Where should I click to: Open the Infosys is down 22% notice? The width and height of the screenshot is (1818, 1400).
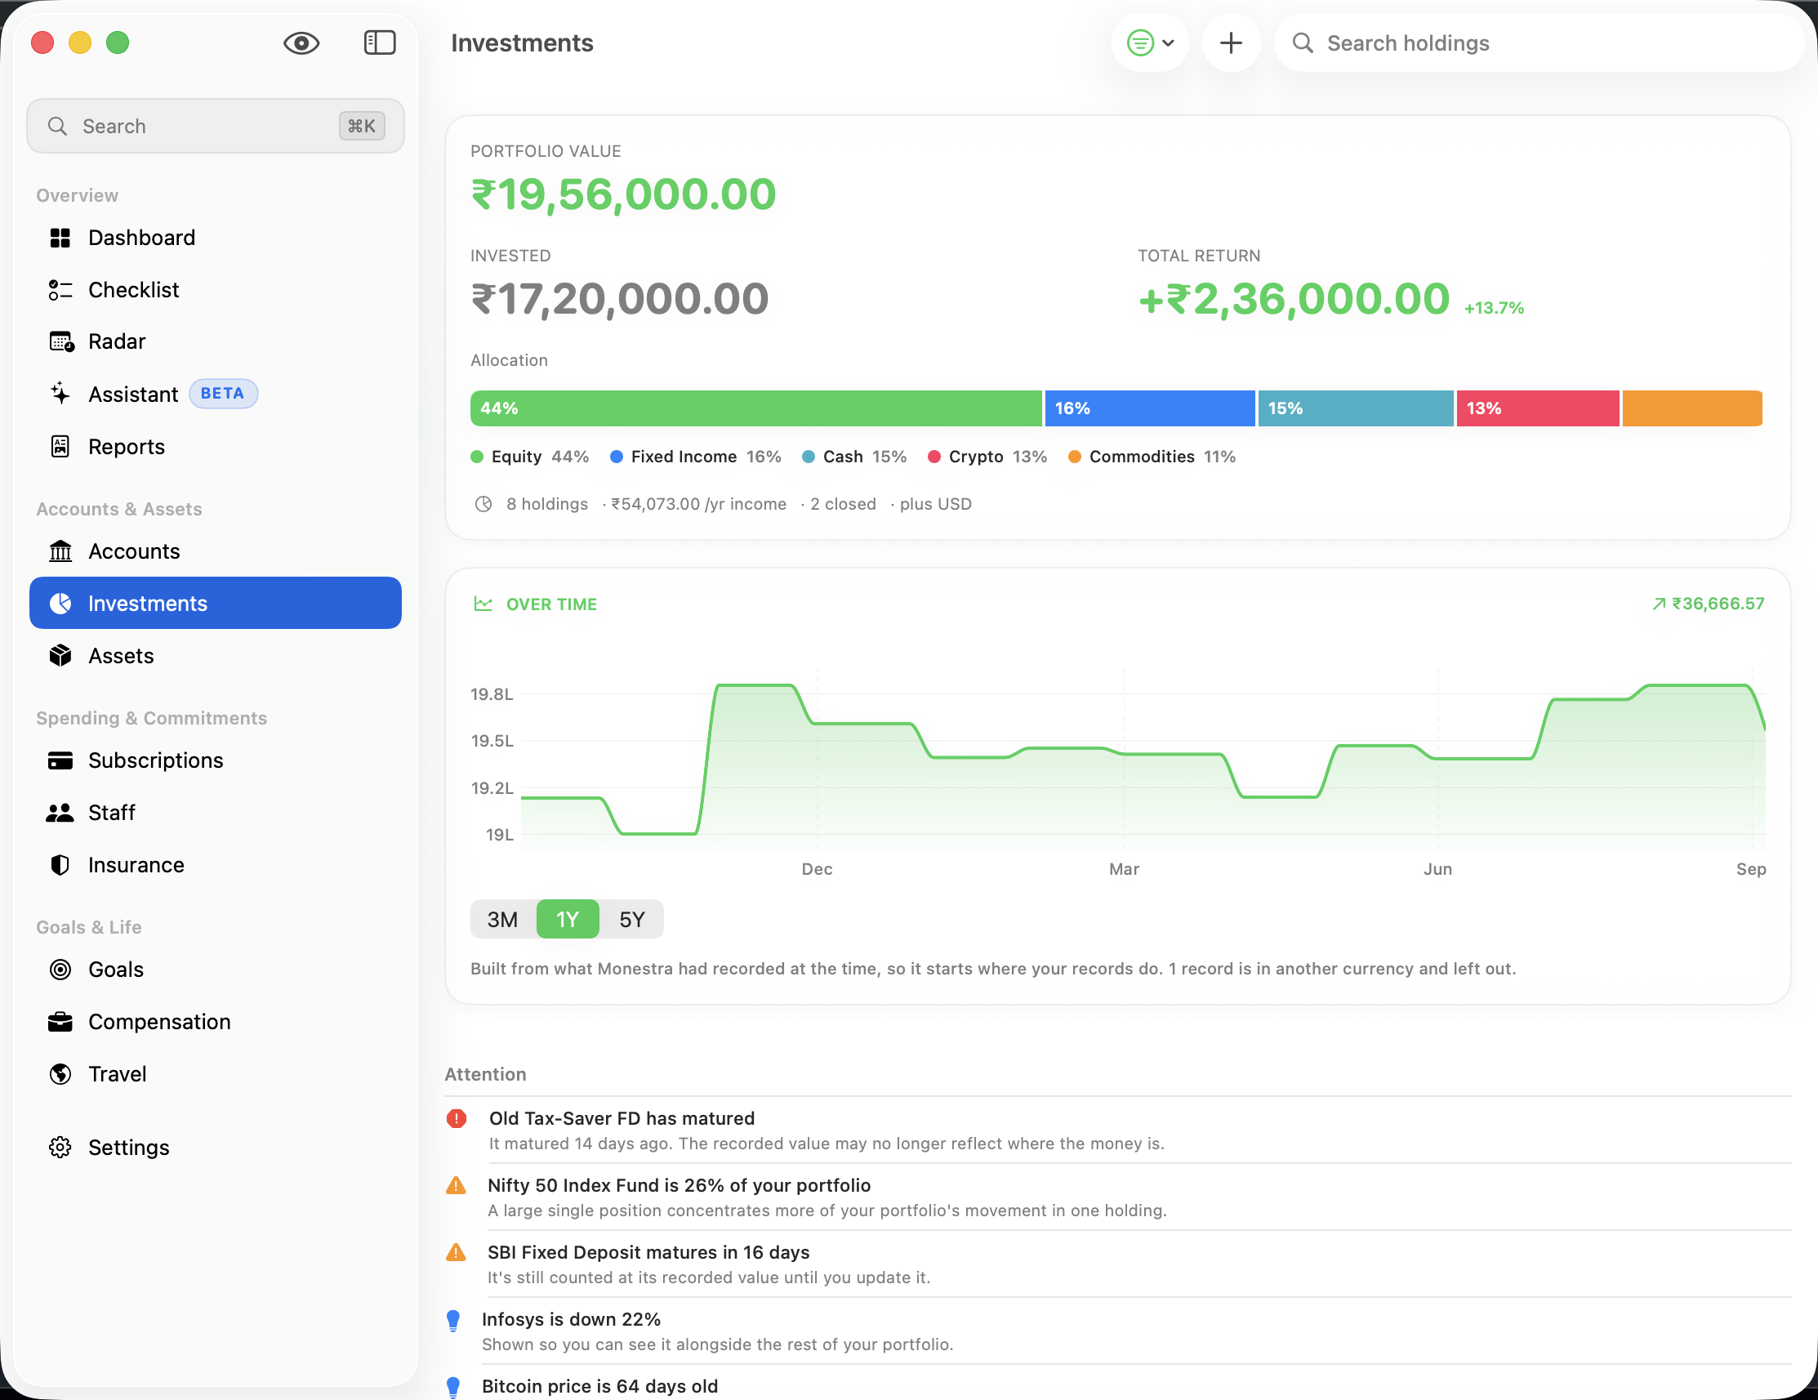[1118, 1331]
